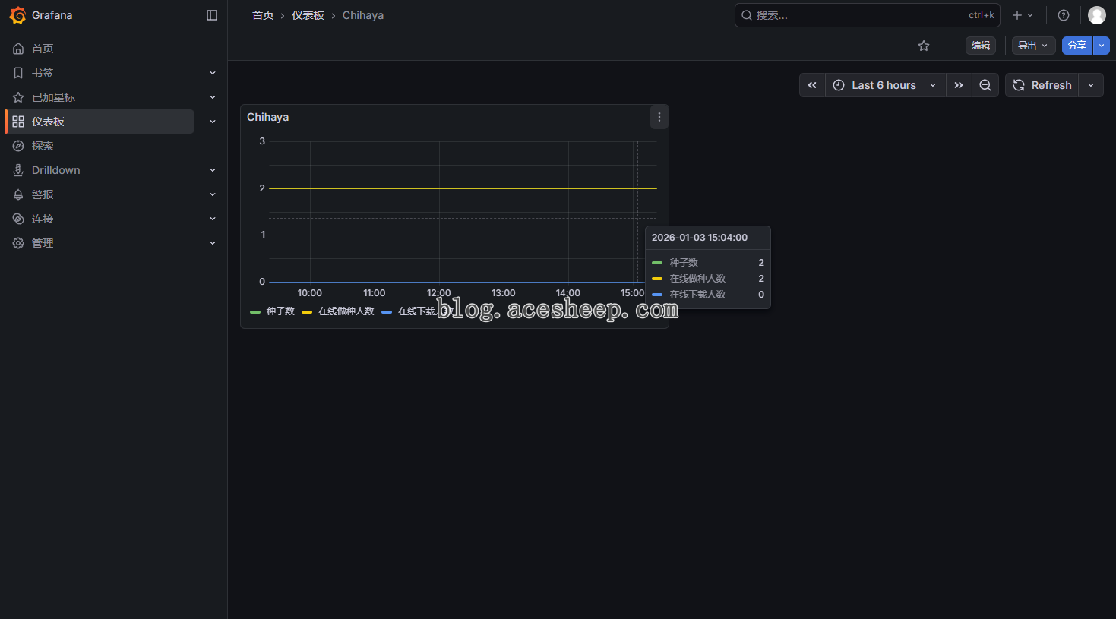Viewport: 1116px width, 619px height.
Task: Open the 警报 alerts section
Action: pyautogui.click(x=42, y=194)
